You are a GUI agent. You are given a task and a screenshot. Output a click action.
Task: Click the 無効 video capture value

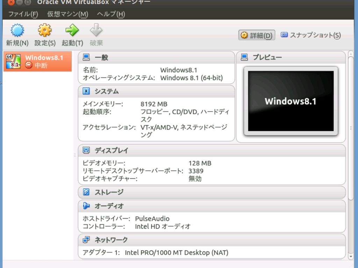tap(195, 179)
